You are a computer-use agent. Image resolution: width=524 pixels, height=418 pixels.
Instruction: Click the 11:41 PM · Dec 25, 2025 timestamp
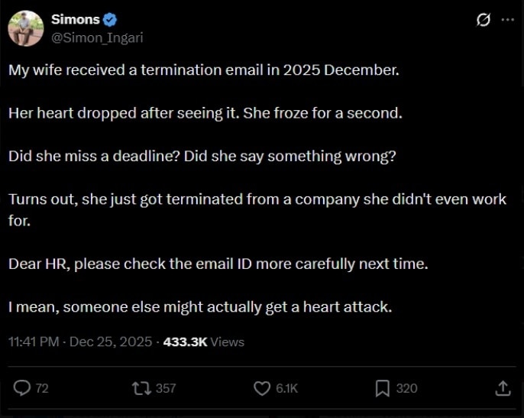pos(79,342)
